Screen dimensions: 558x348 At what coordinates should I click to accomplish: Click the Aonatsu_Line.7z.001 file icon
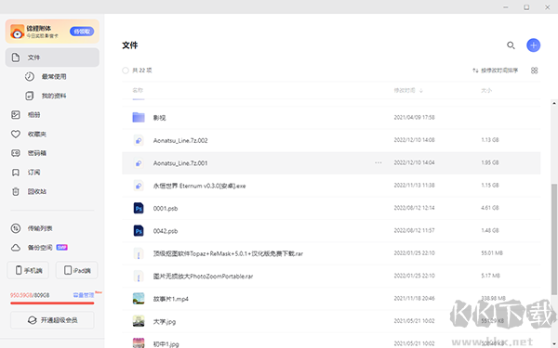point(139,163)
